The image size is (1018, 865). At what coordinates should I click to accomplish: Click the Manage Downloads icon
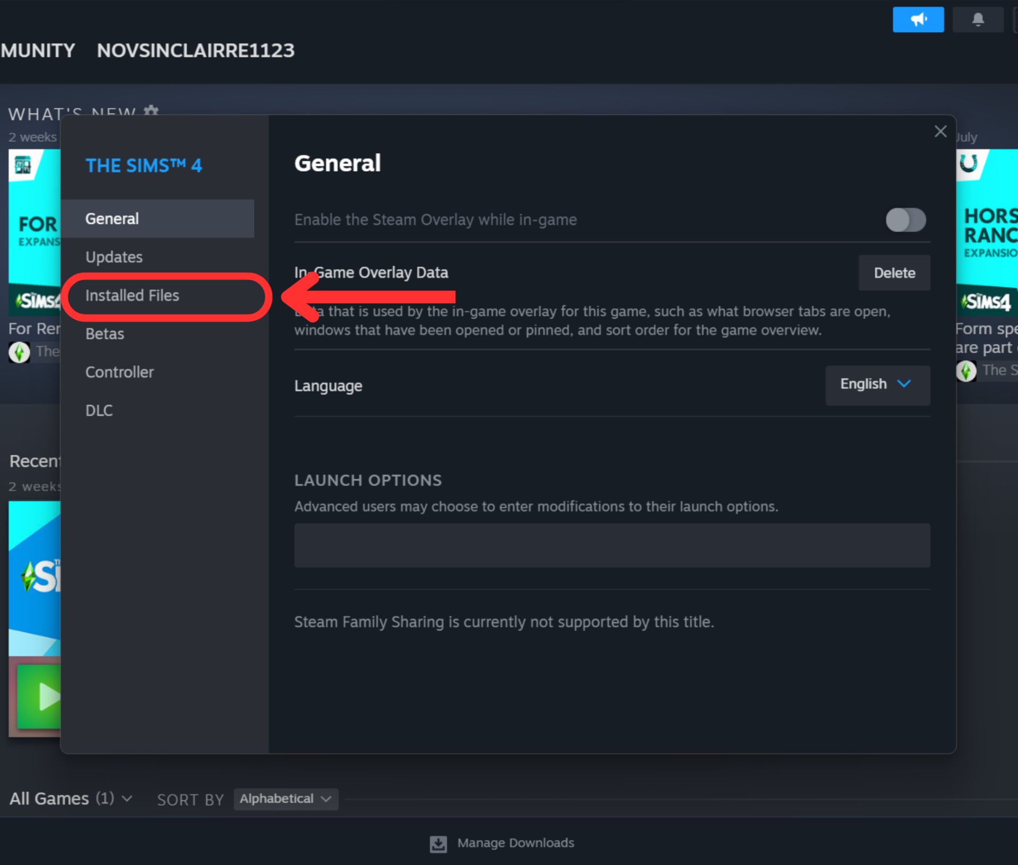438,843
